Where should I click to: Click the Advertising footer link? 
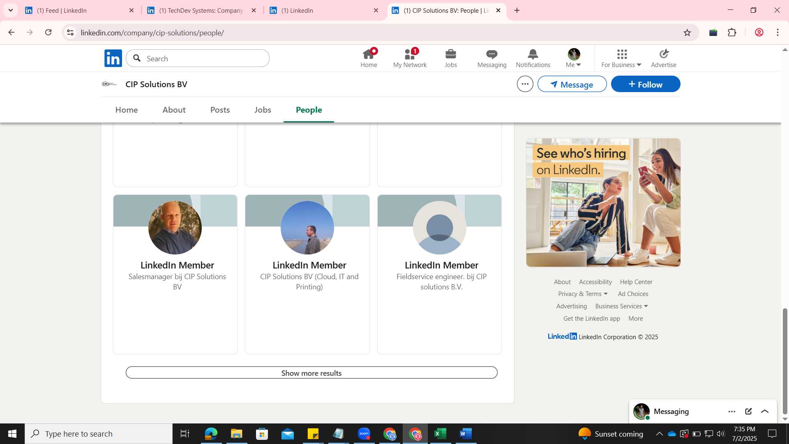pyautogui.click(x=571, y=306)
